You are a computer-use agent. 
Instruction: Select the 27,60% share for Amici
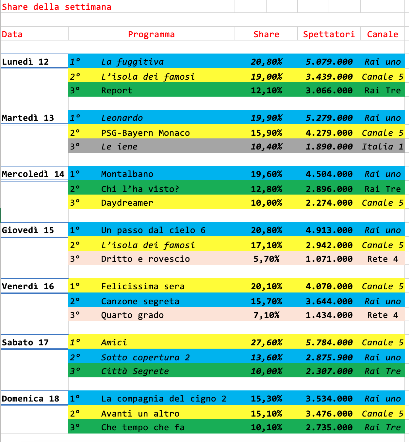(266, 342)
